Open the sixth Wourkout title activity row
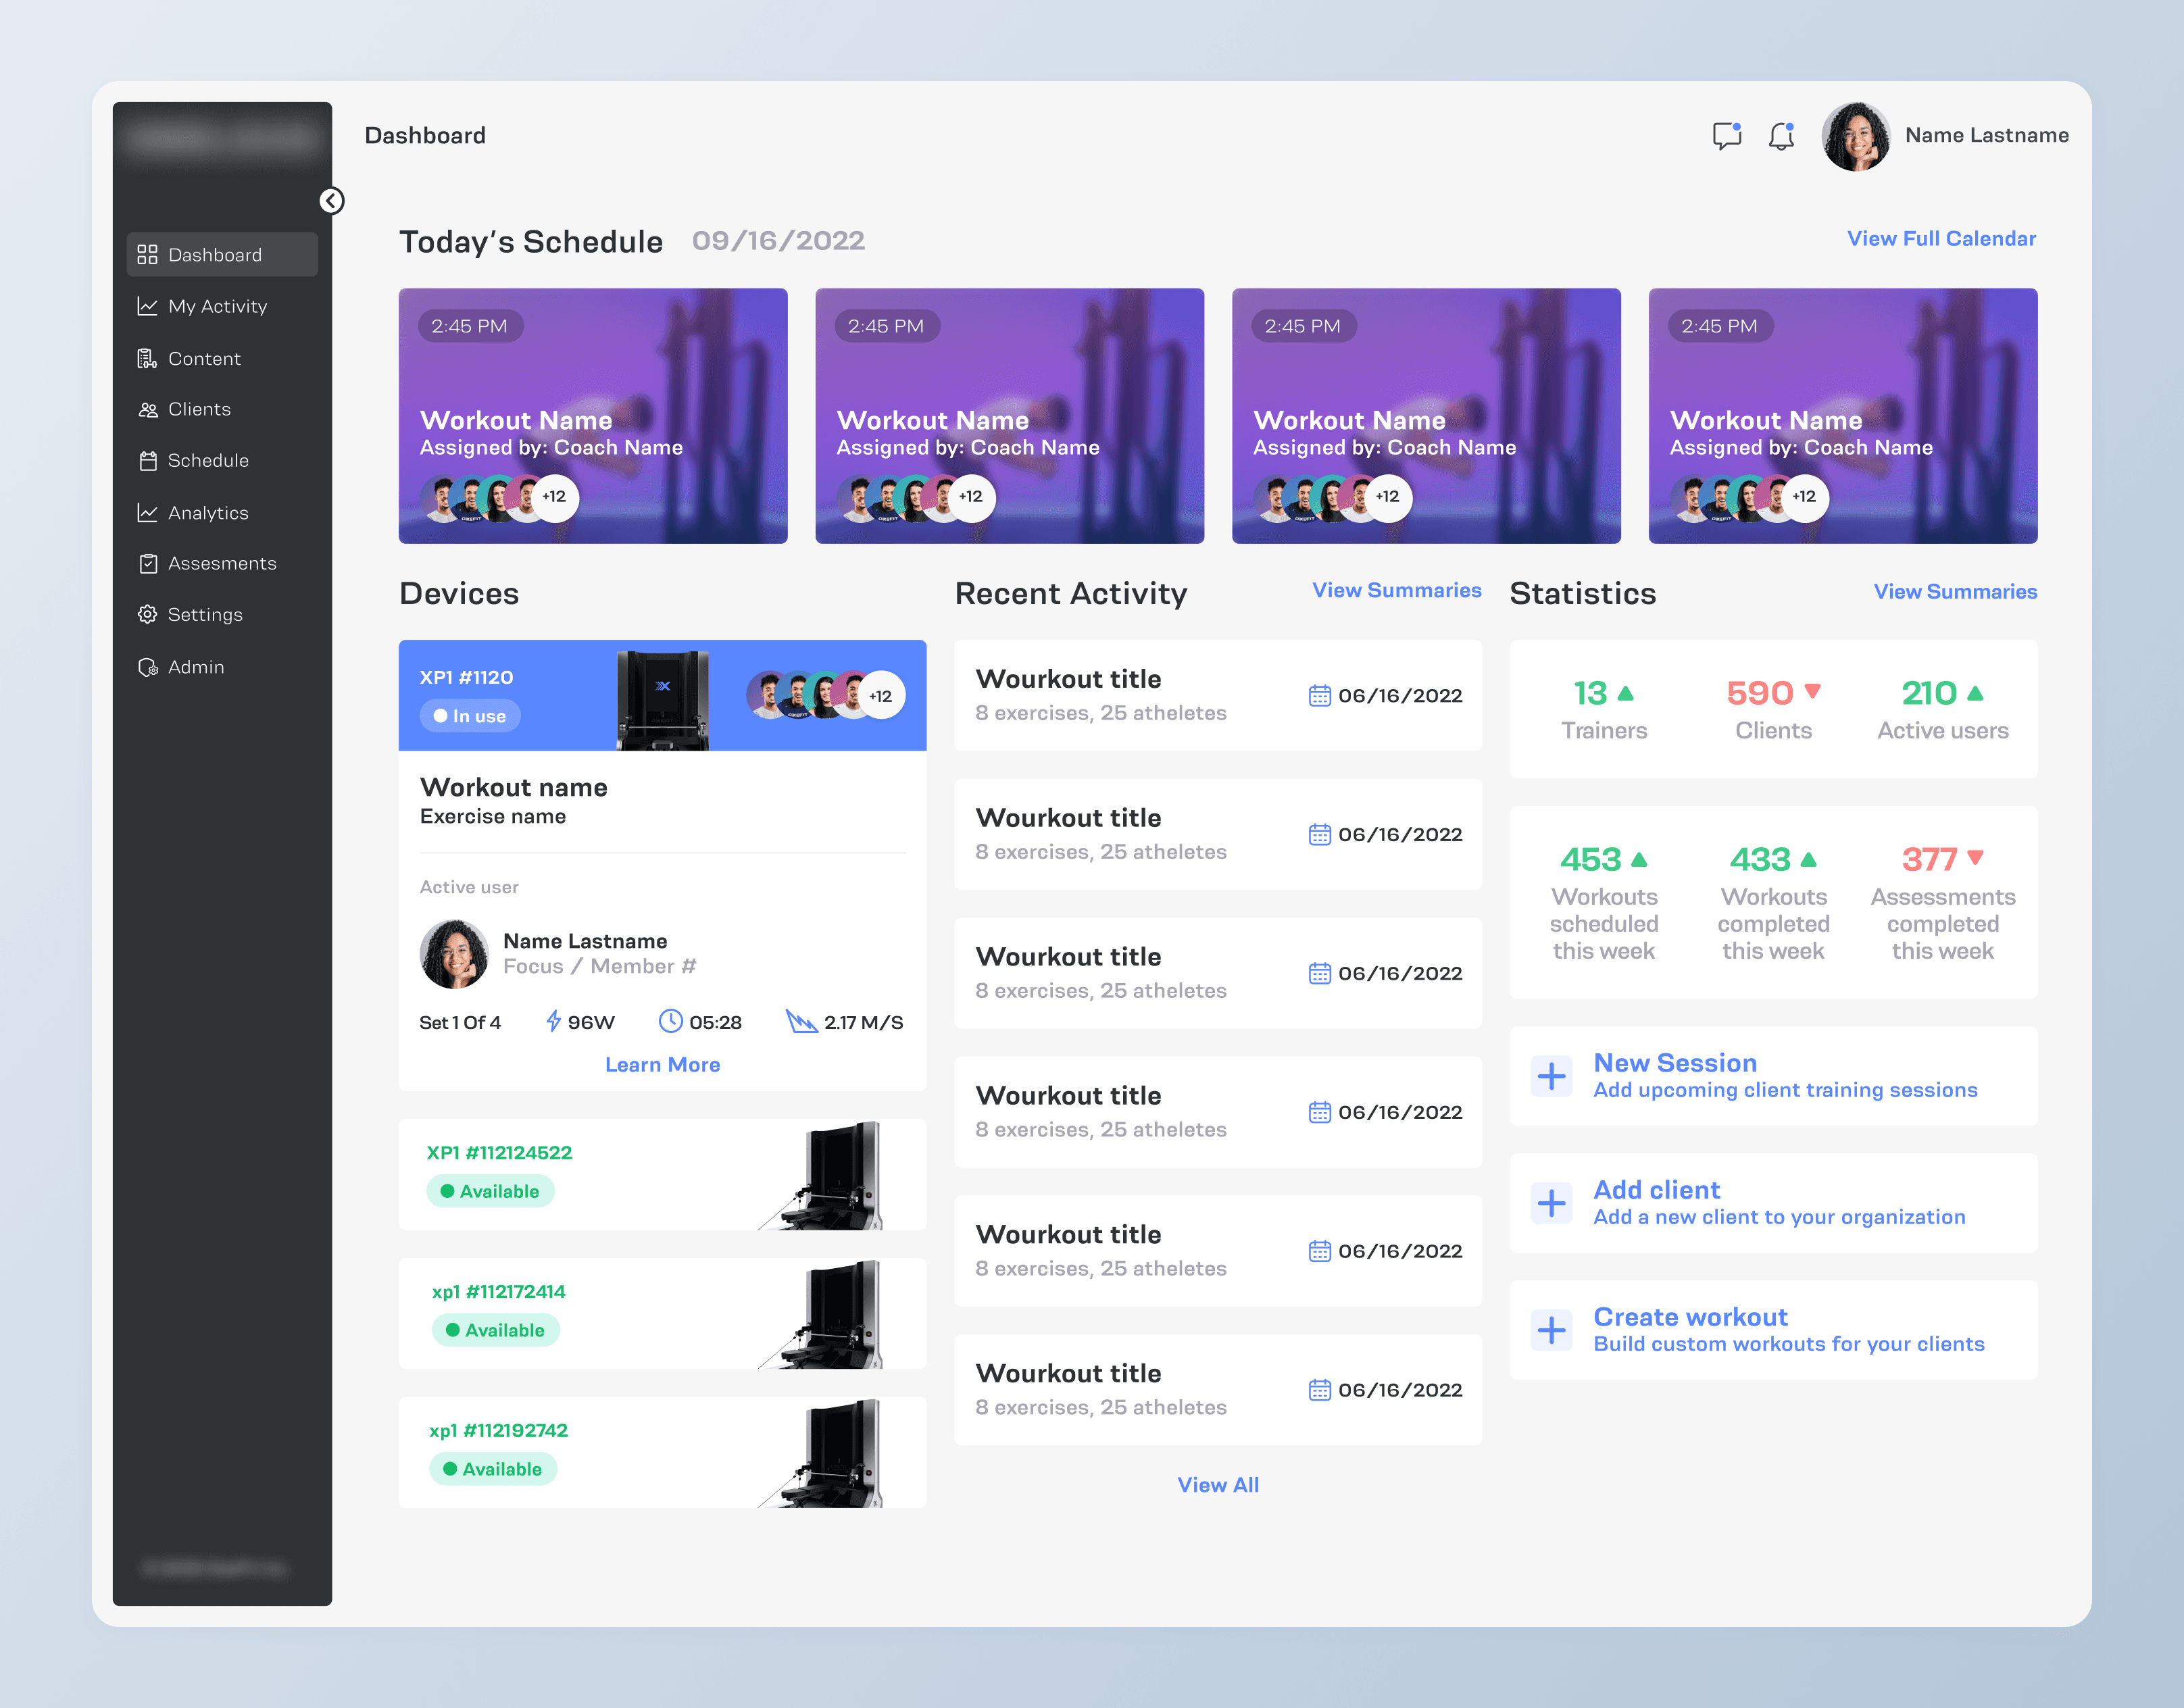The width and height of the screenshot is (2184, 1708). [1218, 1390]
